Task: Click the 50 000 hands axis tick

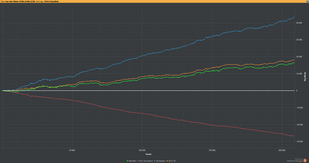Action: point(72,150)
